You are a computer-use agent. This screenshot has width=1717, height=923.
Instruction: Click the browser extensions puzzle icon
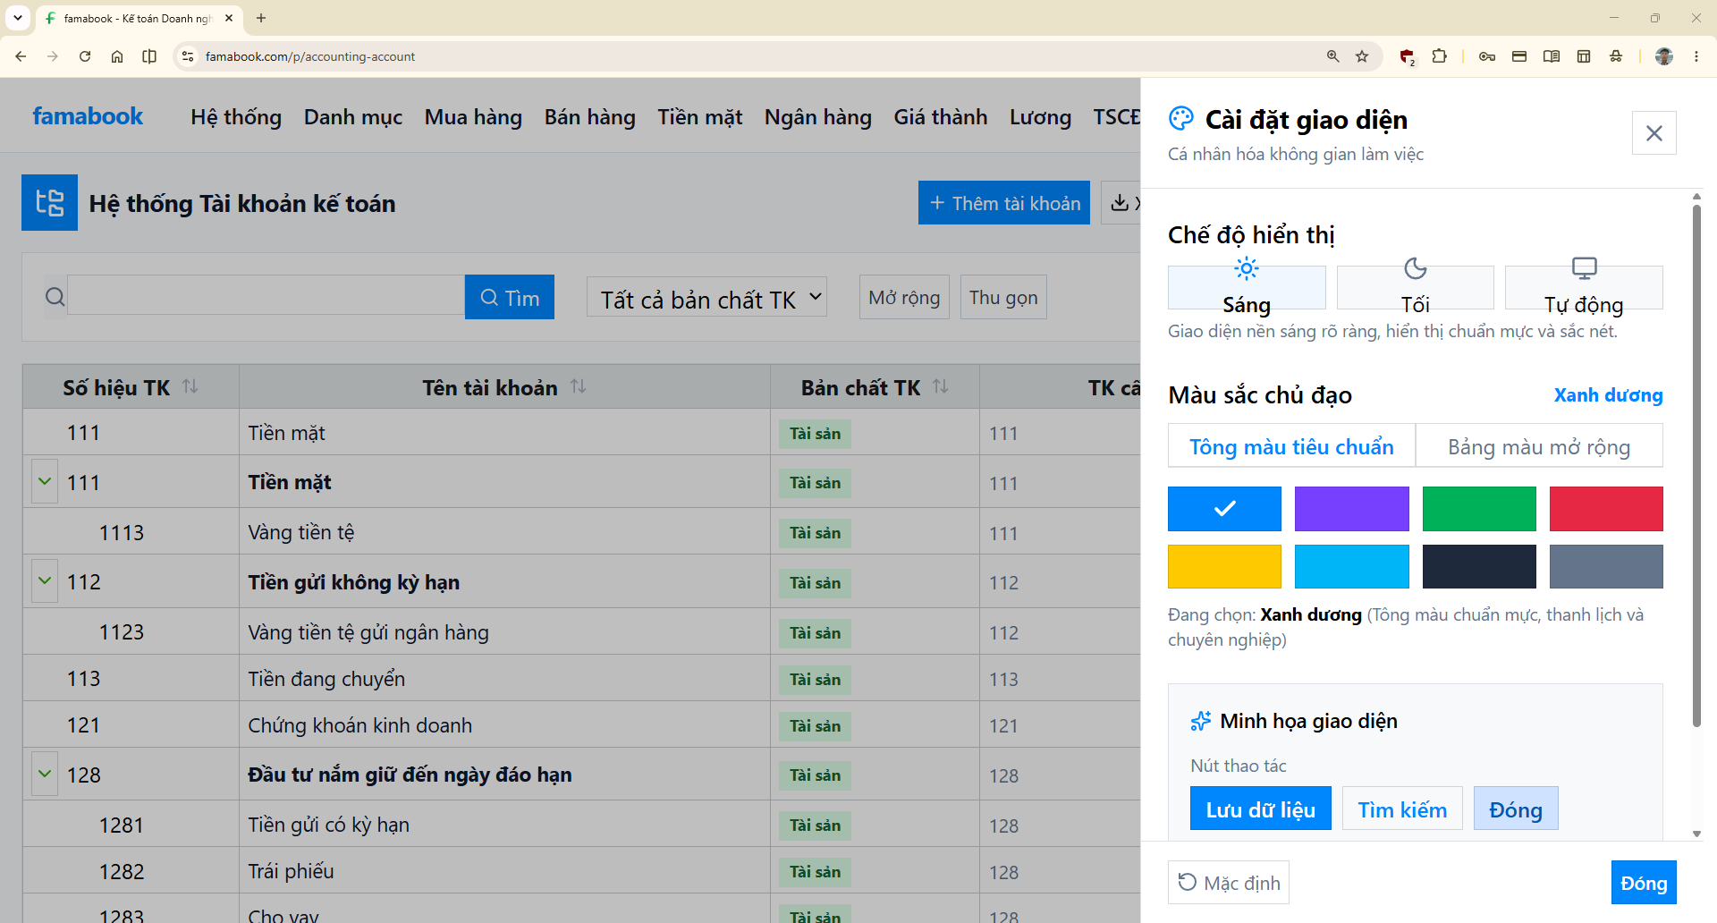(x=1439, y=56)
